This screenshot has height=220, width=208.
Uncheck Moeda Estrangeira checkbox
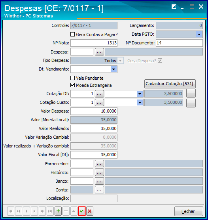click(72, 85)
